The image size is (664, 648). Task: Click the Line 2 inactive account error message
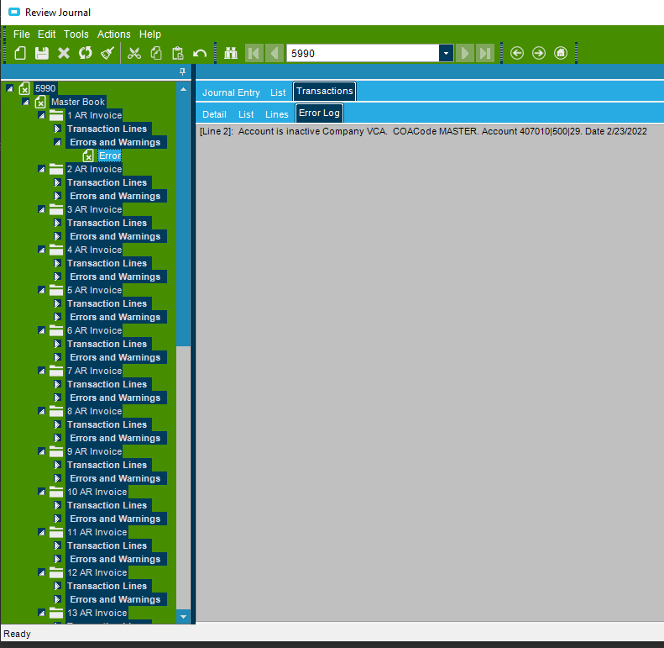[423, 131]
